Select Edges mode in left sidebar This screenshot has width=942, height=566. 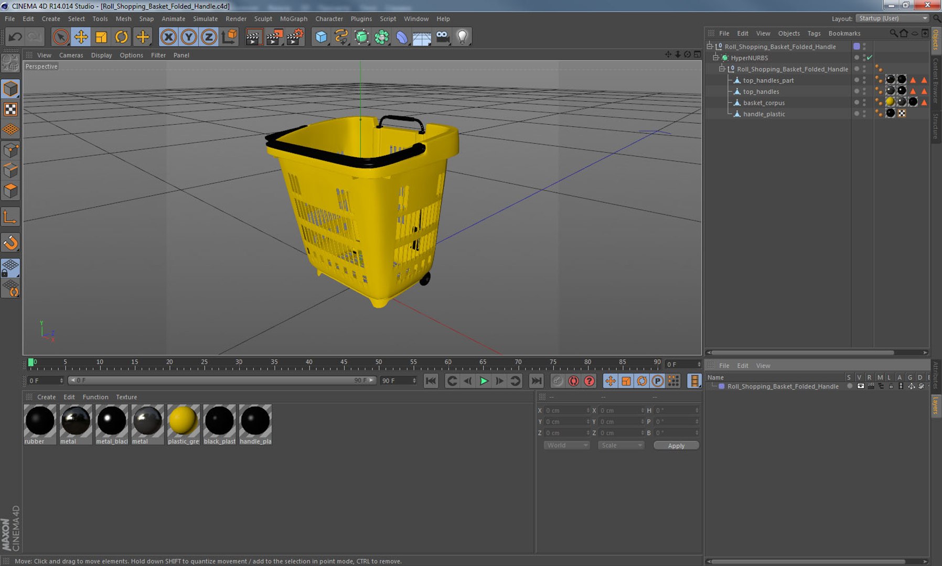pos(10,170)
